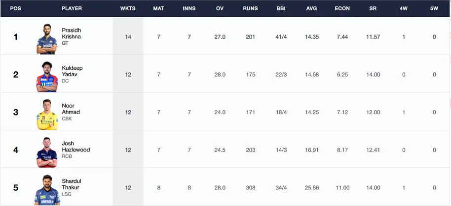Sort table by ECON column header
Screen dimensions: 451x206
(342, 8)
